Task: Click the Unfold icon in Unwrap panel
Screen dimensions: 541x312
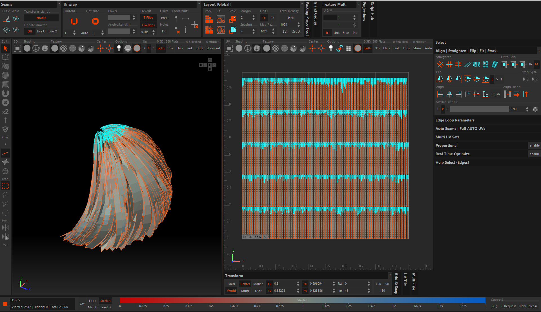Action: pyautogui.click(x=74, y=21)
